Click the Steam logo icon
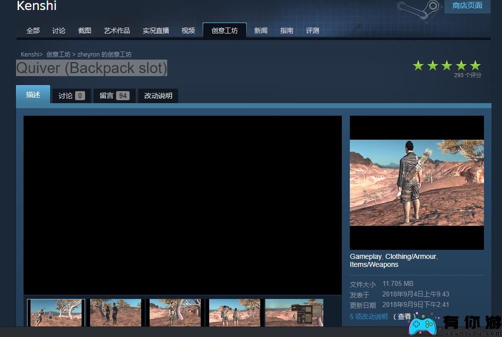502x337 pixels. [x=417, y=9]
